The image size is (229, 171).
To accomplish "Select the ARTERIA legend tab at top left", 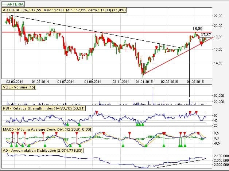I will pos(15,4).
